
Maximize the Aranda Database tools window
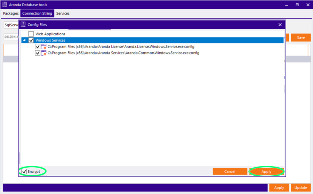[297, 5]
